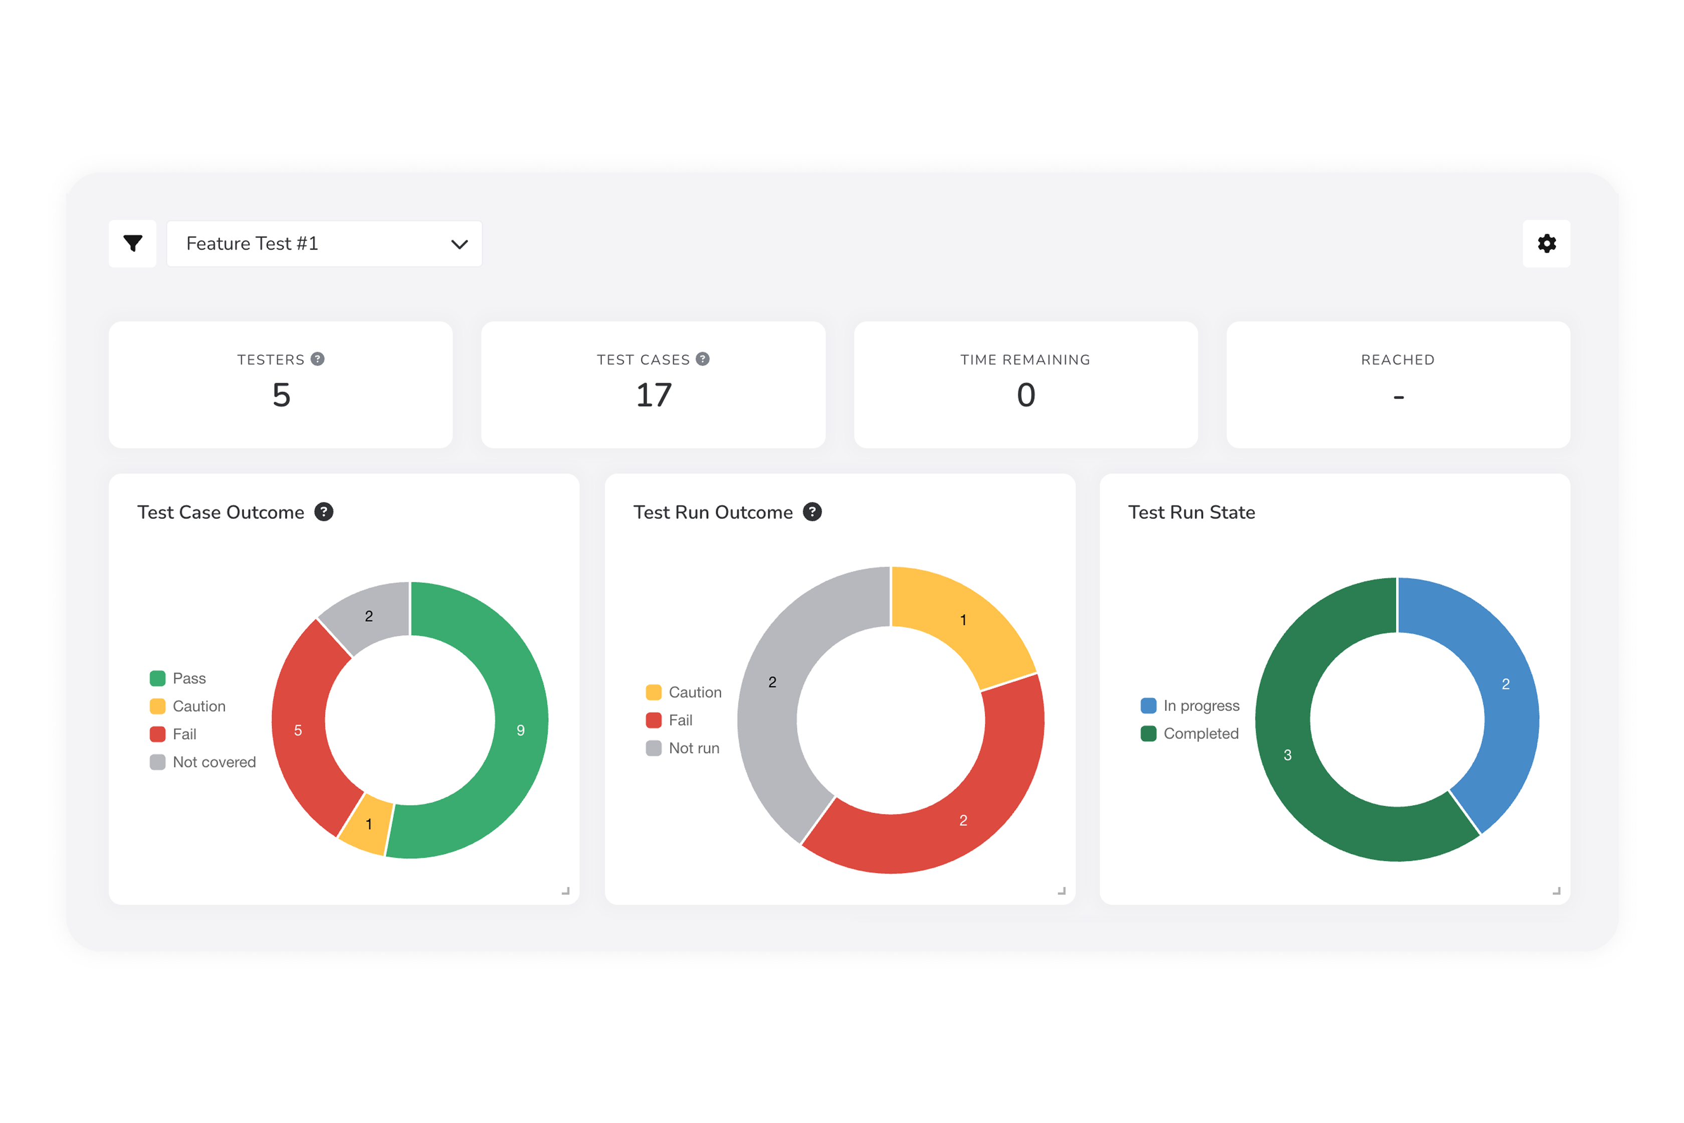Select the green Pass segment of the donut
The image size is (1684, 1123).
521,730
